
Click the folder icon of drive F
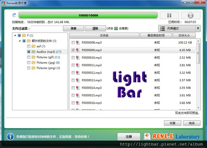tap(24, 35)
